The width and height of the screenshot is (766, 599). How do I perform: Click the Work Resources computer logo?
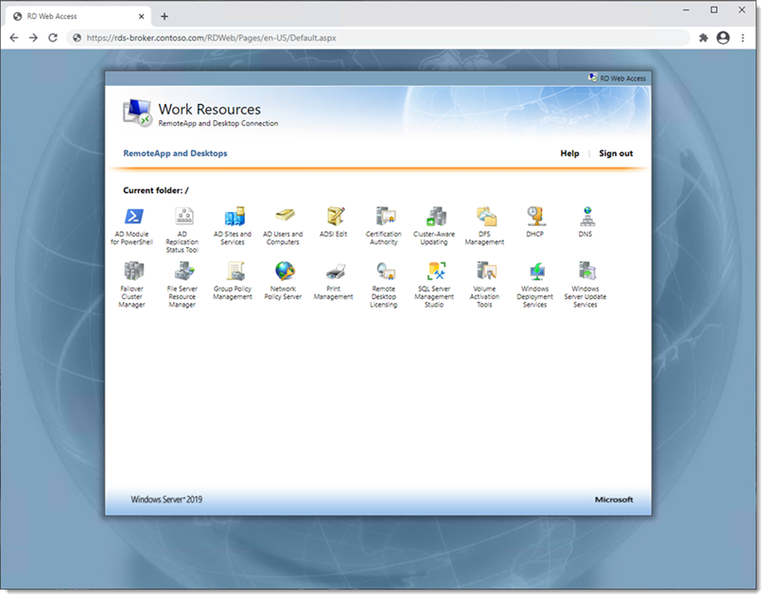tap(137, 113)
